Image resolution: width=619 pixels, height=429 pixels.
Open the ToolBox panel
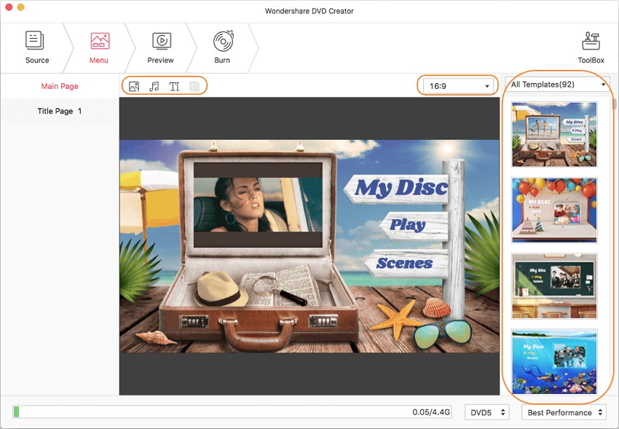click(x=591, y=45)
